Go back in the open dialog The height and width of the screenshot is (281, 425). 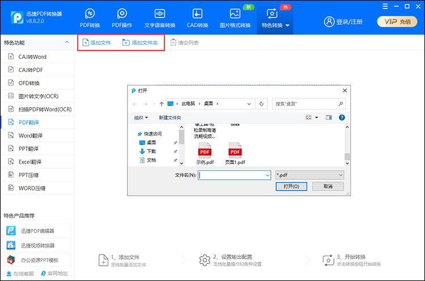[135, 104]
